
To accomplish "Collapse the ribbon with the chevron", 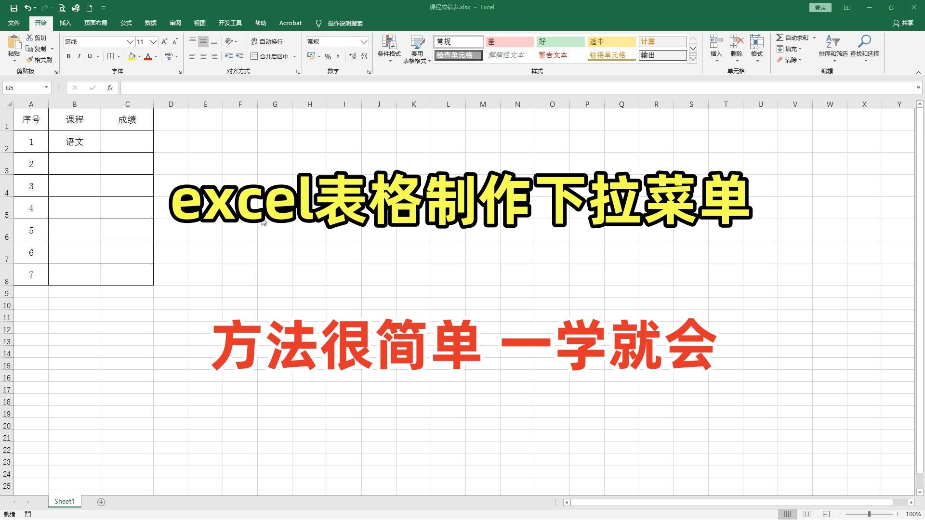I will [918, 72].
